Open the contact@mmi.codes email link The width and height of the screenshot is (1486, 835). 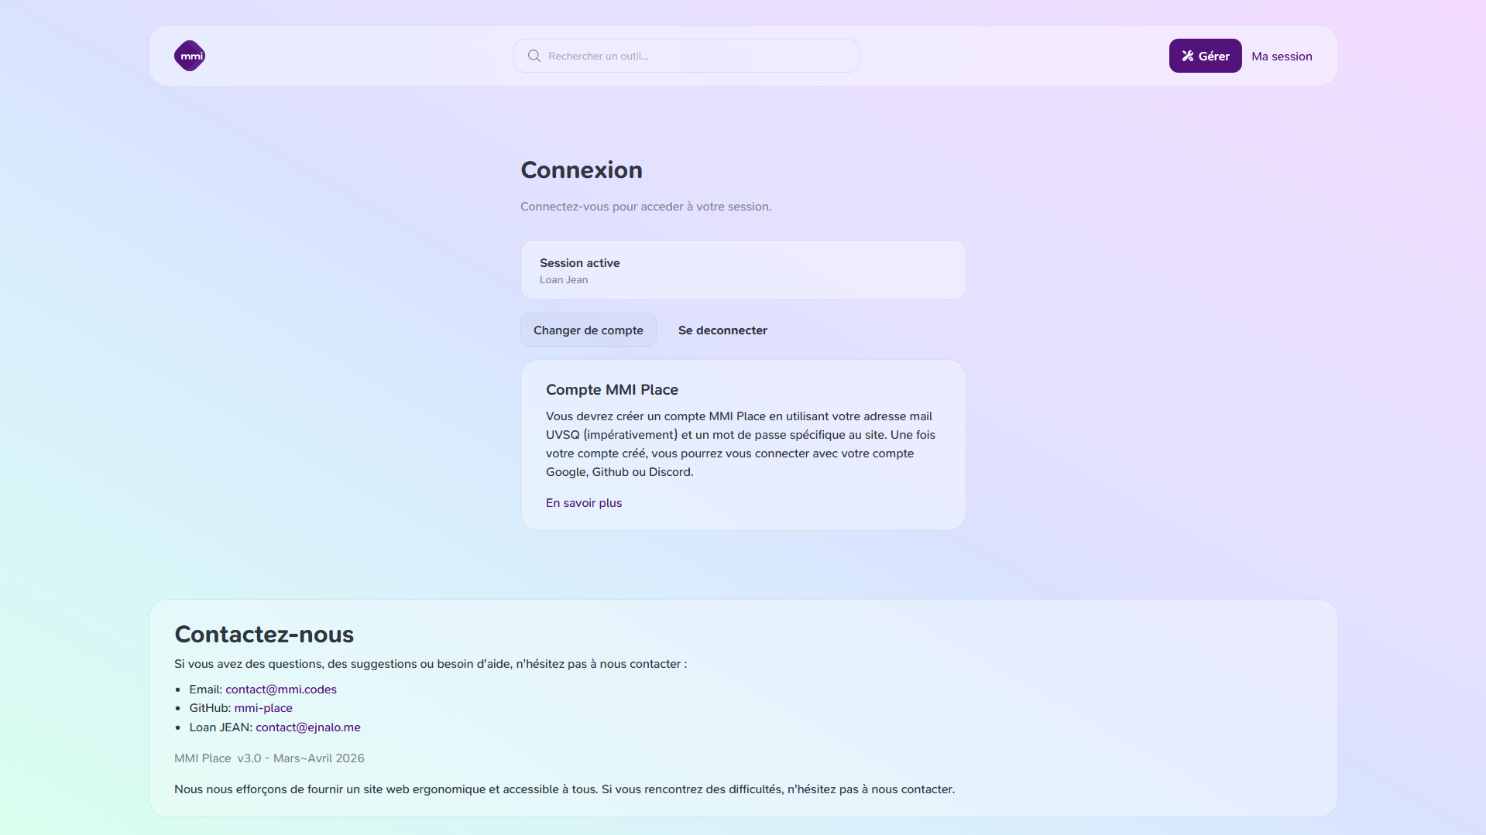[x=281, y=690]
